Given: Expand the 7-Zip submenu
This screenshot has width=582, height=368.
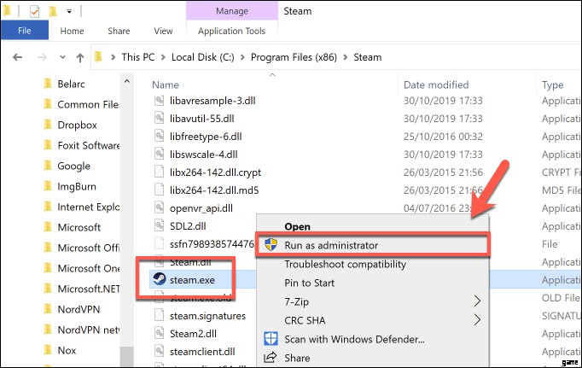Looking at the screenshot, I should tap(477, 301).
